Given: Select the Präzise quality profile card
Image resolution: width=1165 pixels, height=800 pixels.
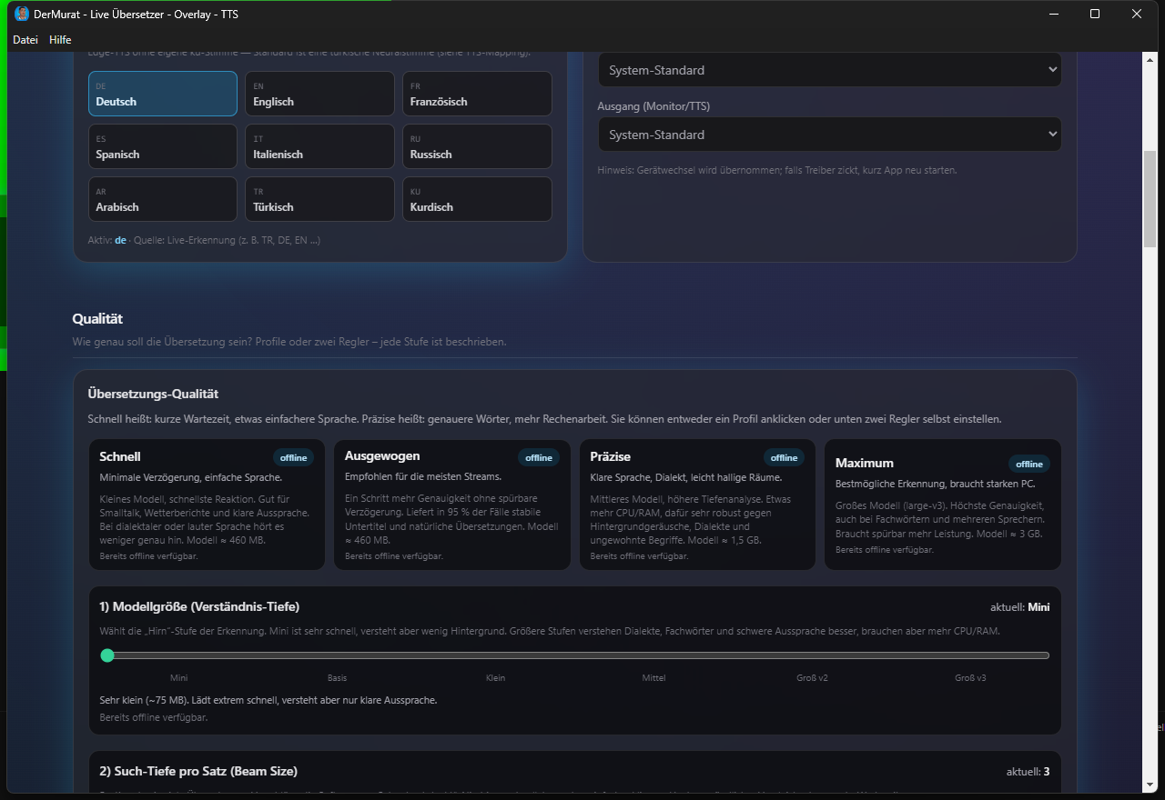Looking at the screenshot, I should click(697, 505).
